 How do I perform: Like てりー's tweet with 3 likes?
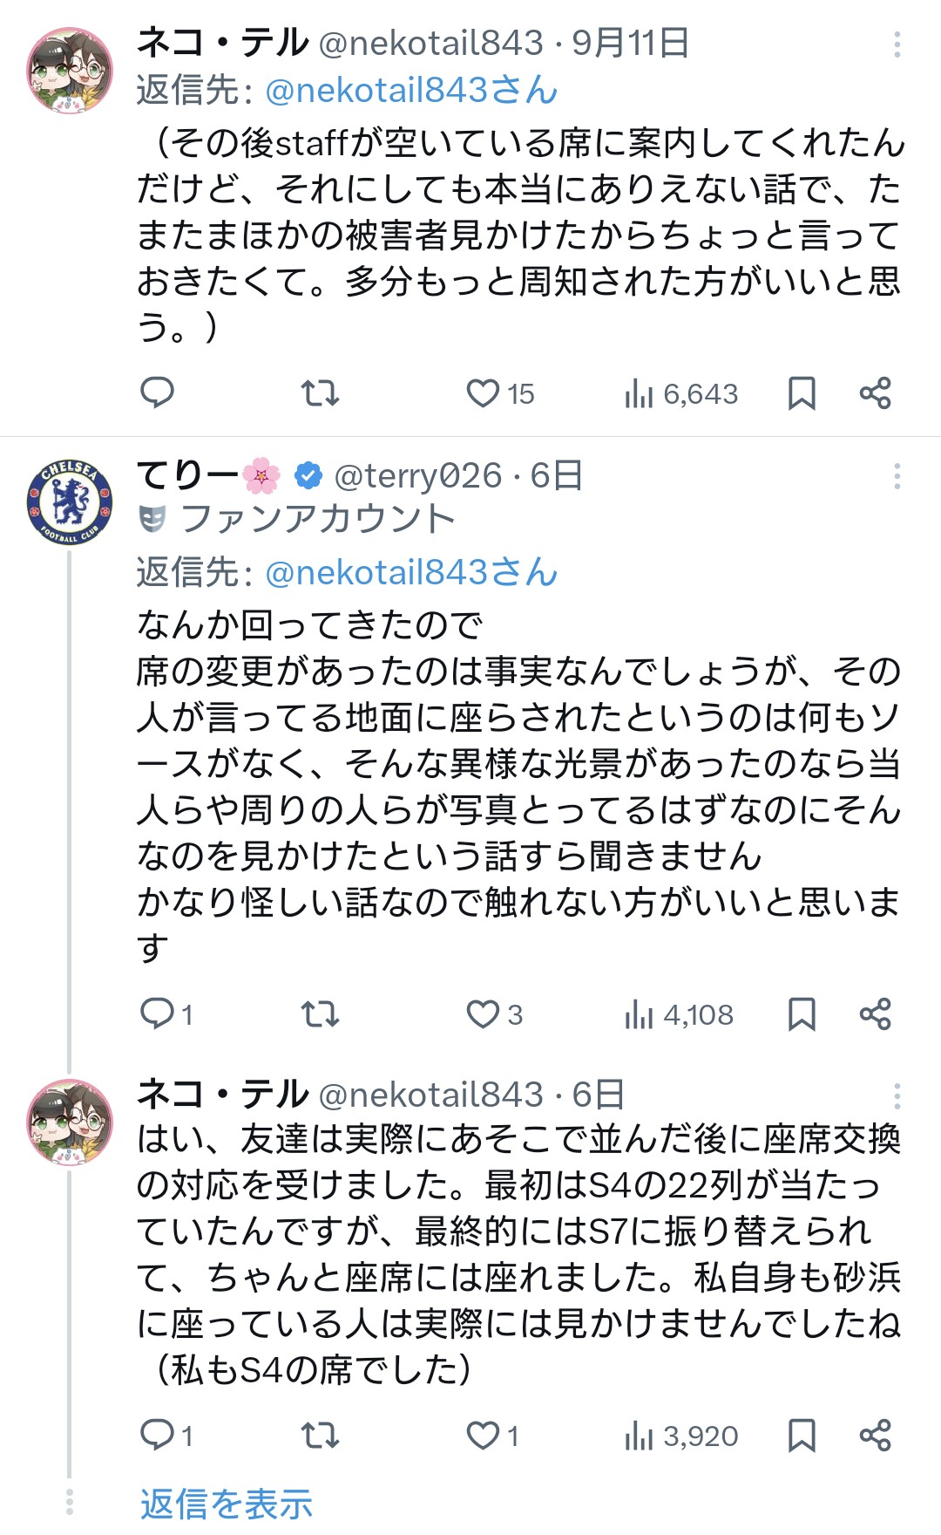coord(483,1014)
